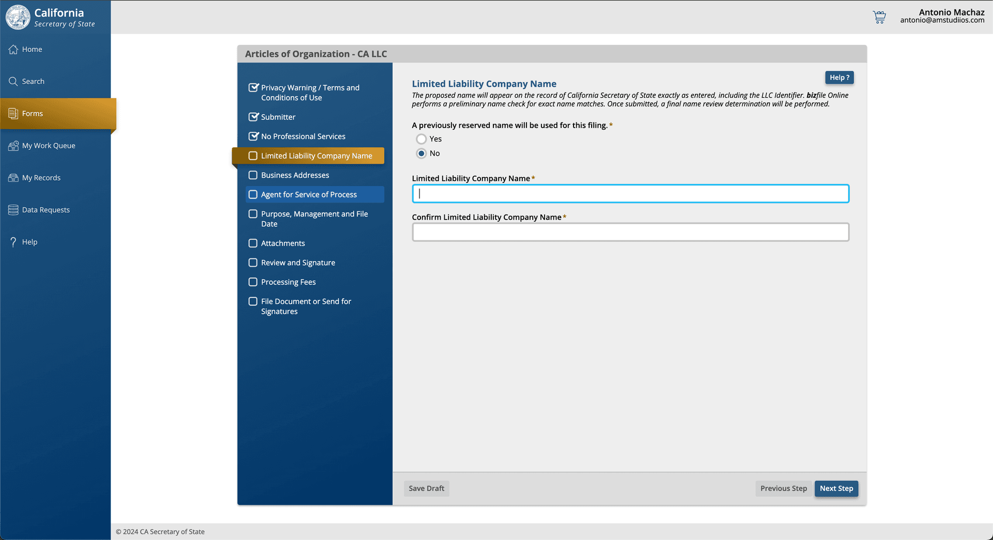This screenshot has width=993, height=540.
Task: Click the Forms document icon
Action: point(13,114)
